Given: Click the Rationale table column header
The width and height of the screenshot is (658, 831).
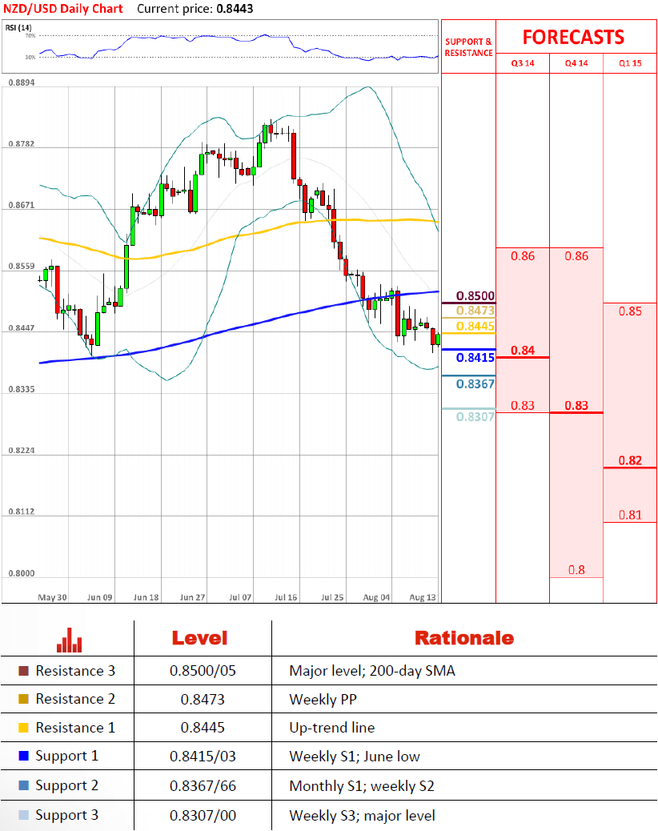Looking at the screenshot, I should pos(464,638).
